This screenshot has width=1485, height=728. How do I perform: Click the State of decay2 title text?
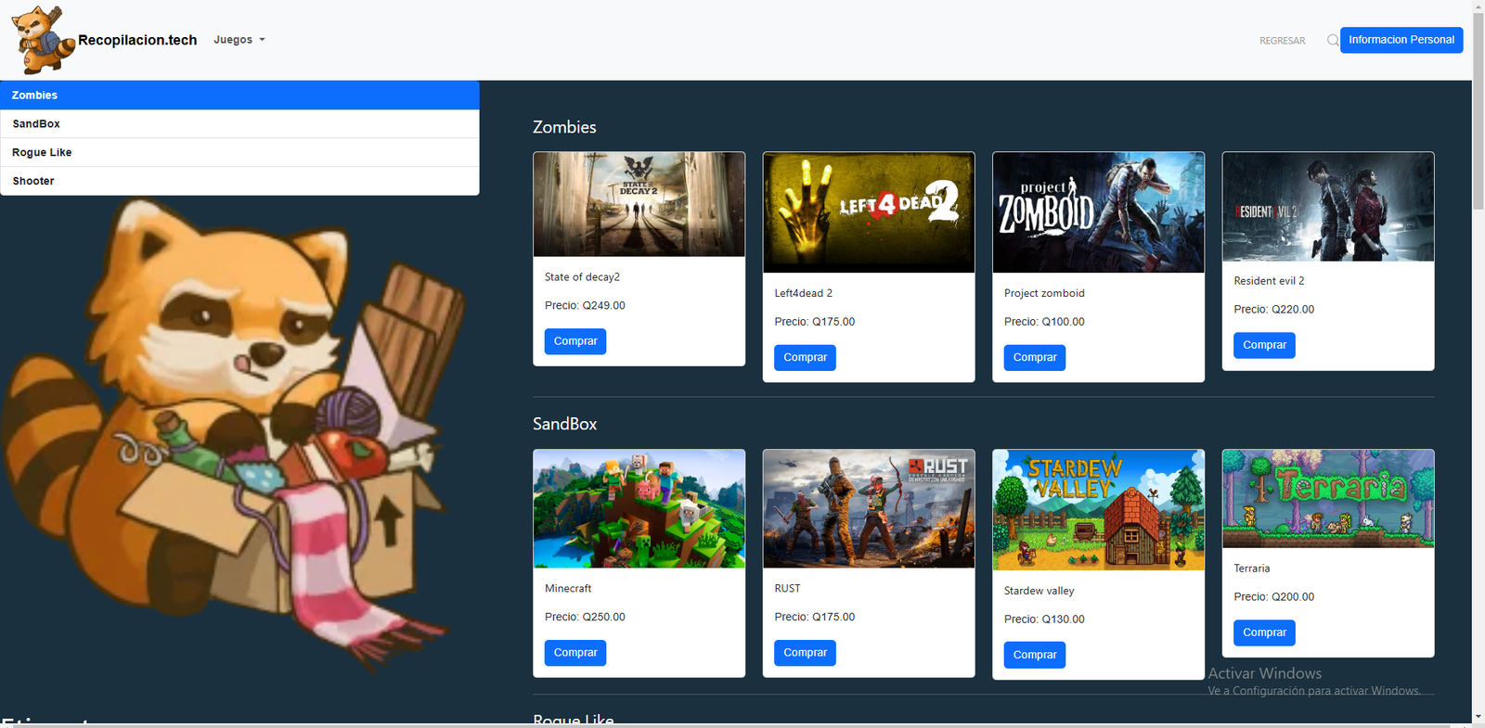coord(582,277)
